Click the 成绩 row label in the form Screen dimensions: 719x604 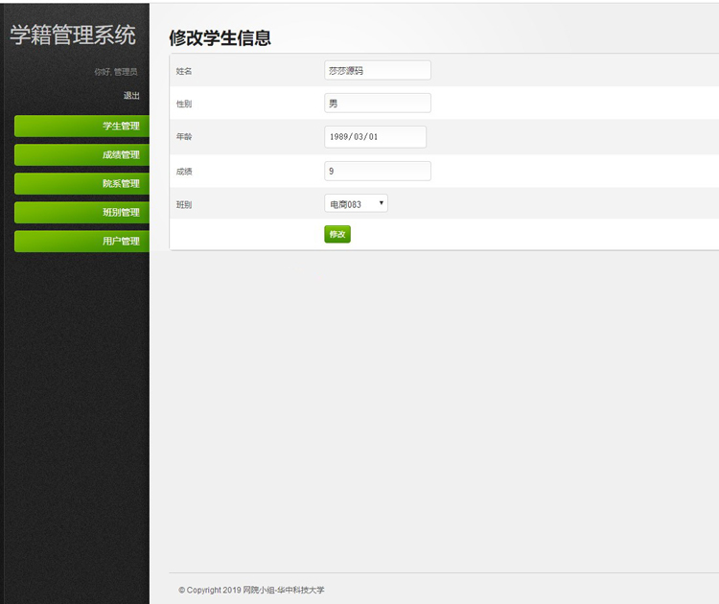(184, 172)
